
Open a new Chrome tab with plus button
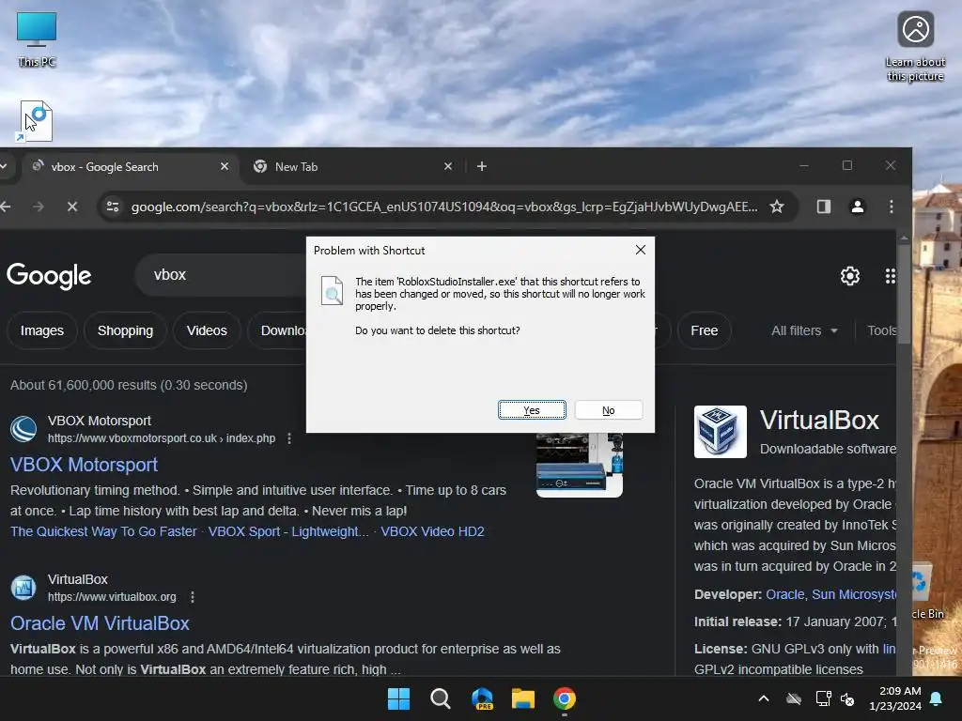[482, 167]
